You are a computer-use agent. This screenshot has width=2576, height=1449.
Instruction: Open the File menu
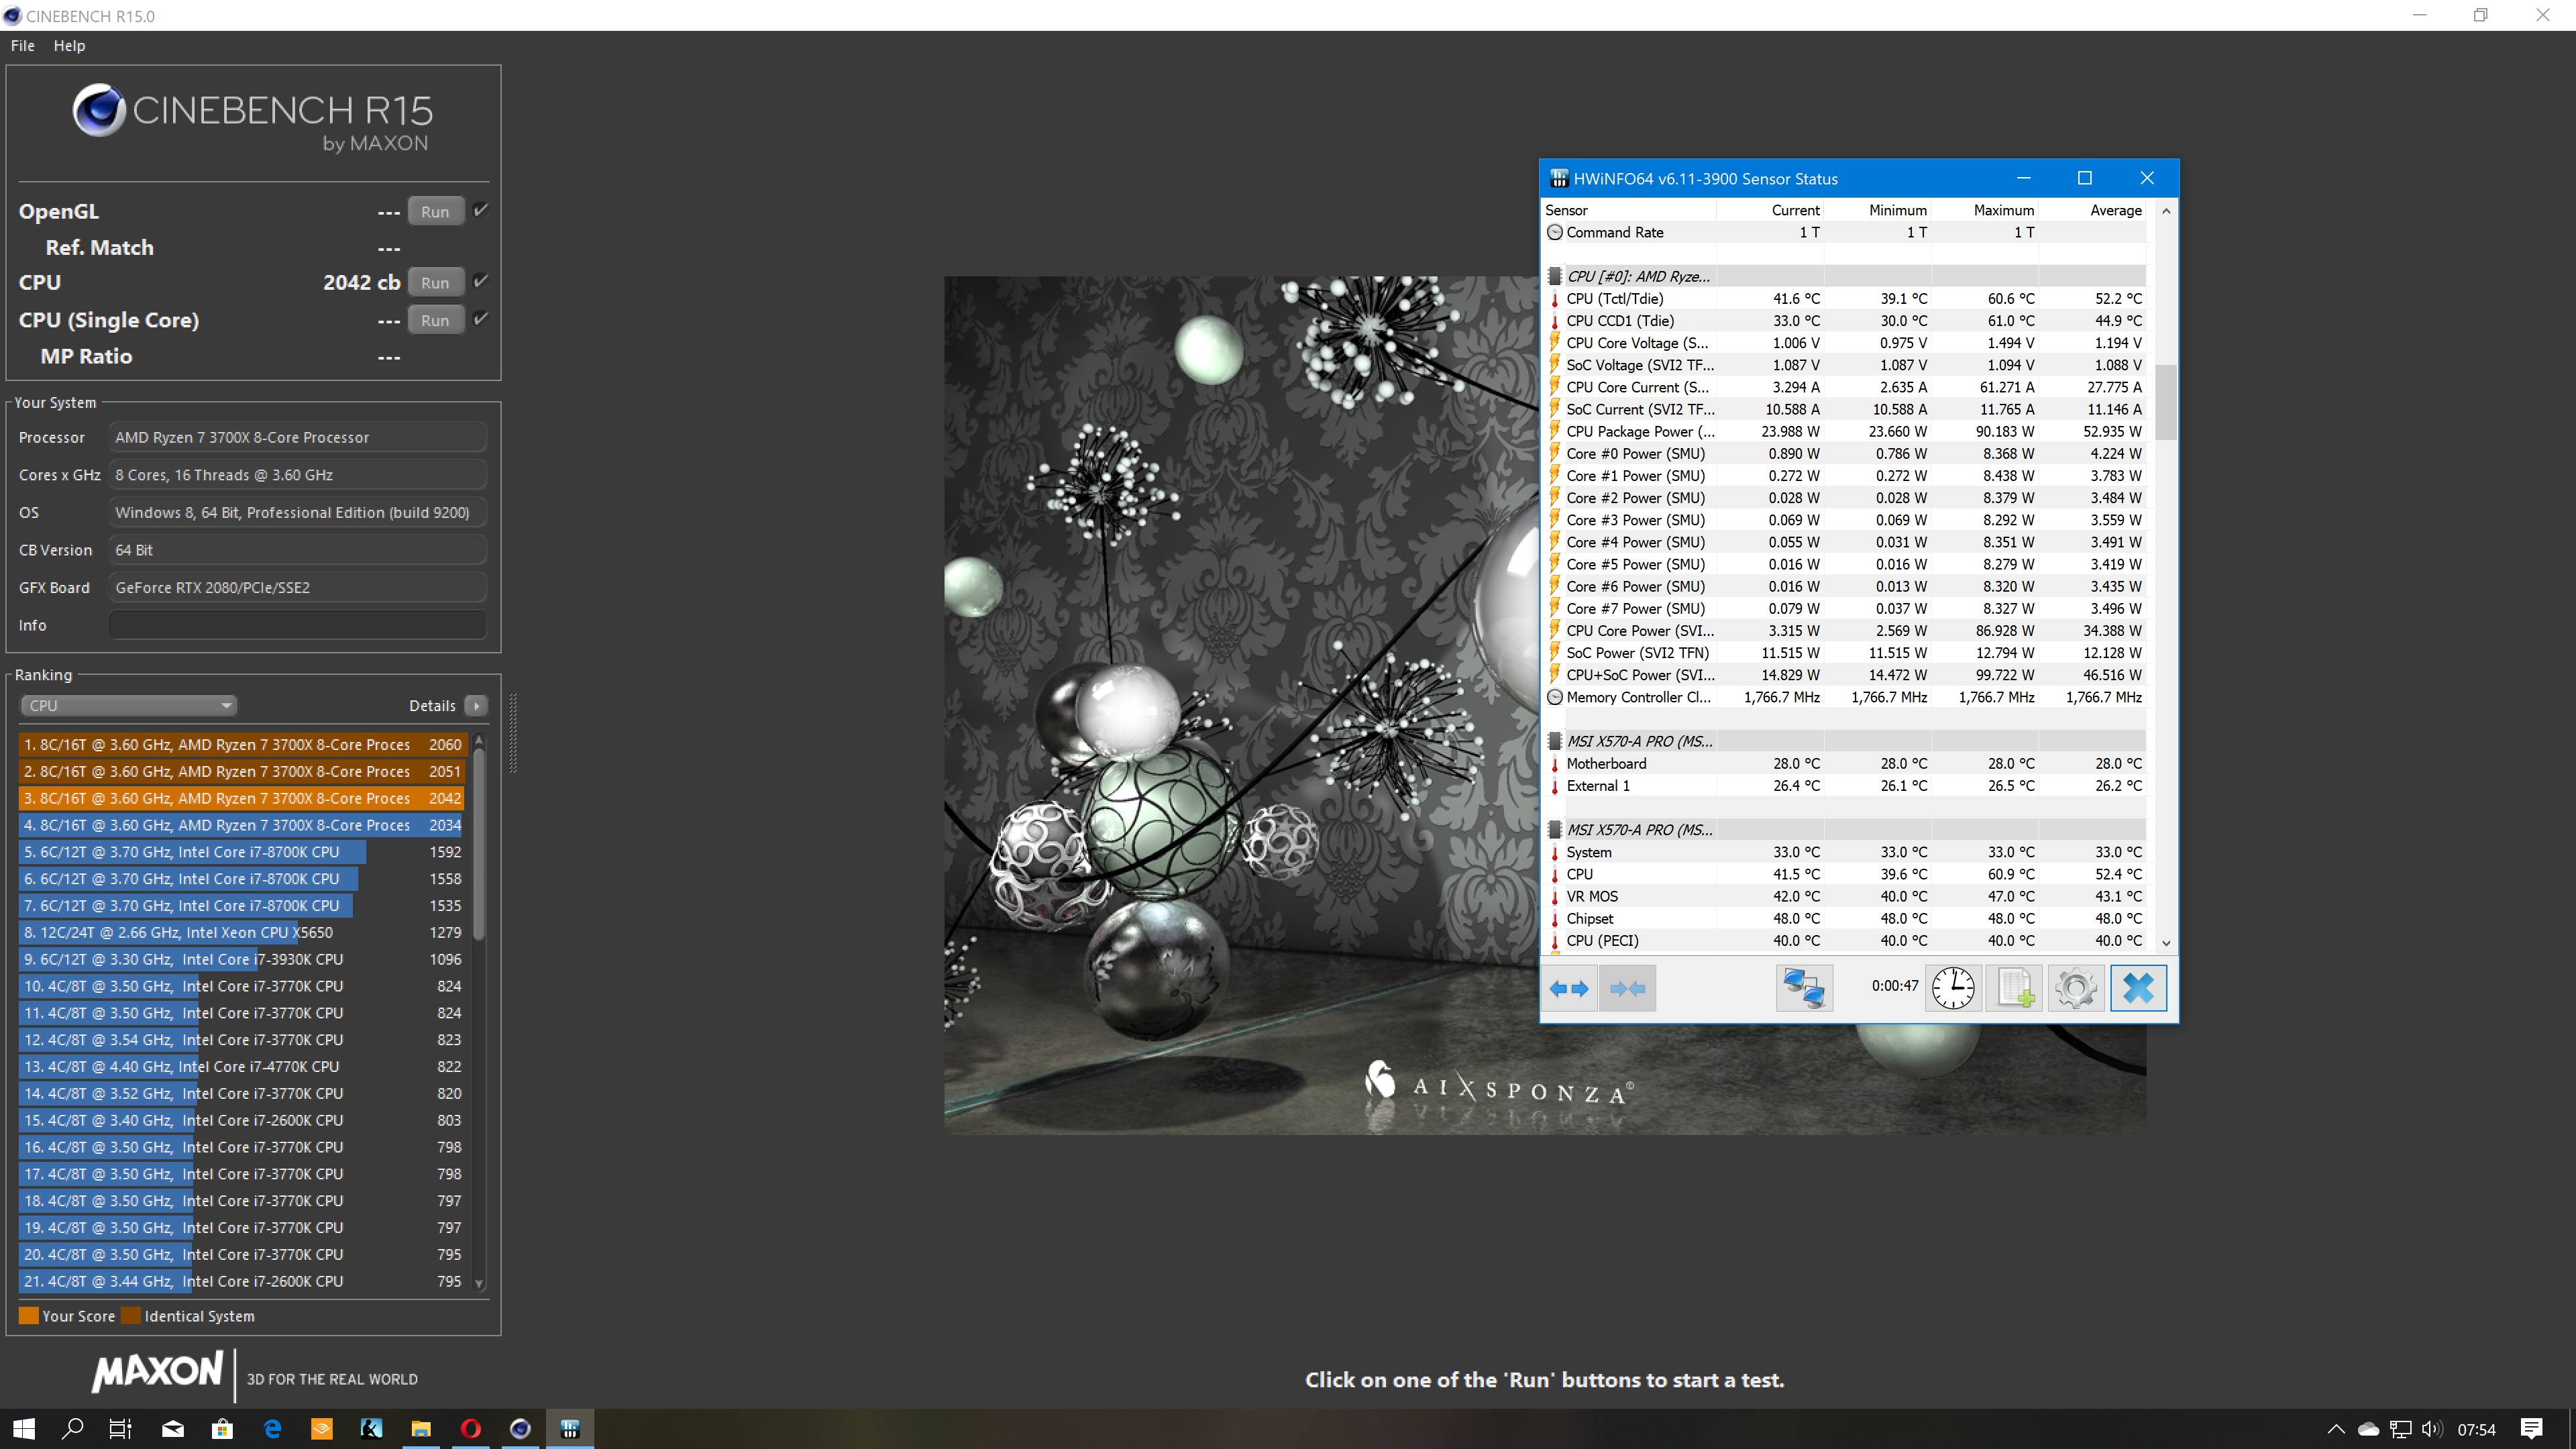tap(22, 45)
